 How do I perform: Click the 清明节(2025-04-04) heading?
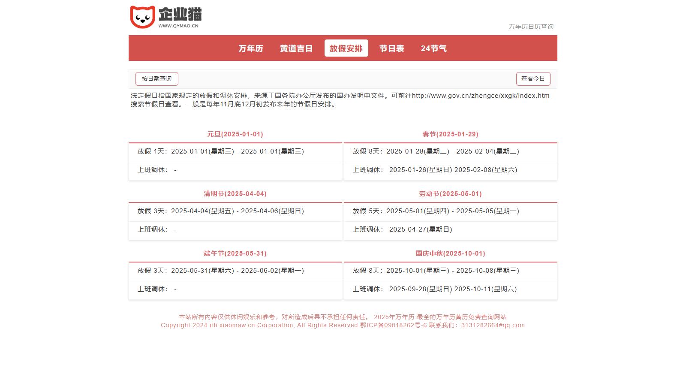click(235, 194)
